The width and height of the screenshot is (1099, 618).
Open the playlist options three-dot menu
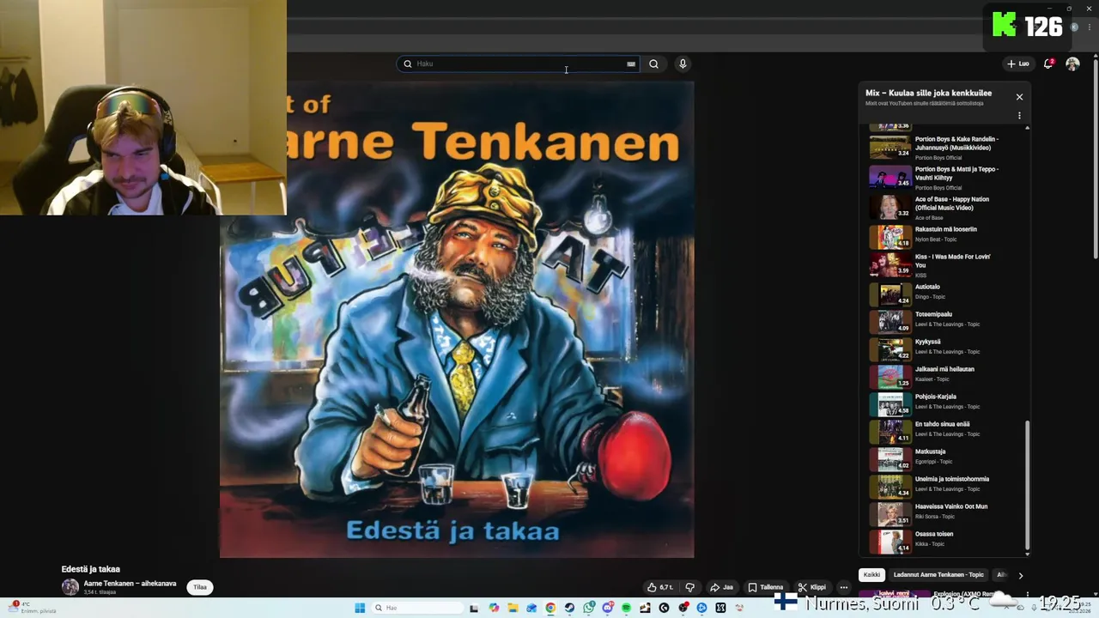pos(1019,115)
